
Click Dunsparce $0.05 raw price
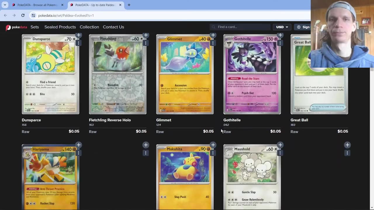click(x=74, y=131)
